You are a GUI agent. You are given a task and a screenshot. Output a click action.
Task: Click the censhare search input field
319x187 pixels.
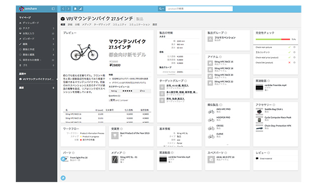(x=199, y=9)
